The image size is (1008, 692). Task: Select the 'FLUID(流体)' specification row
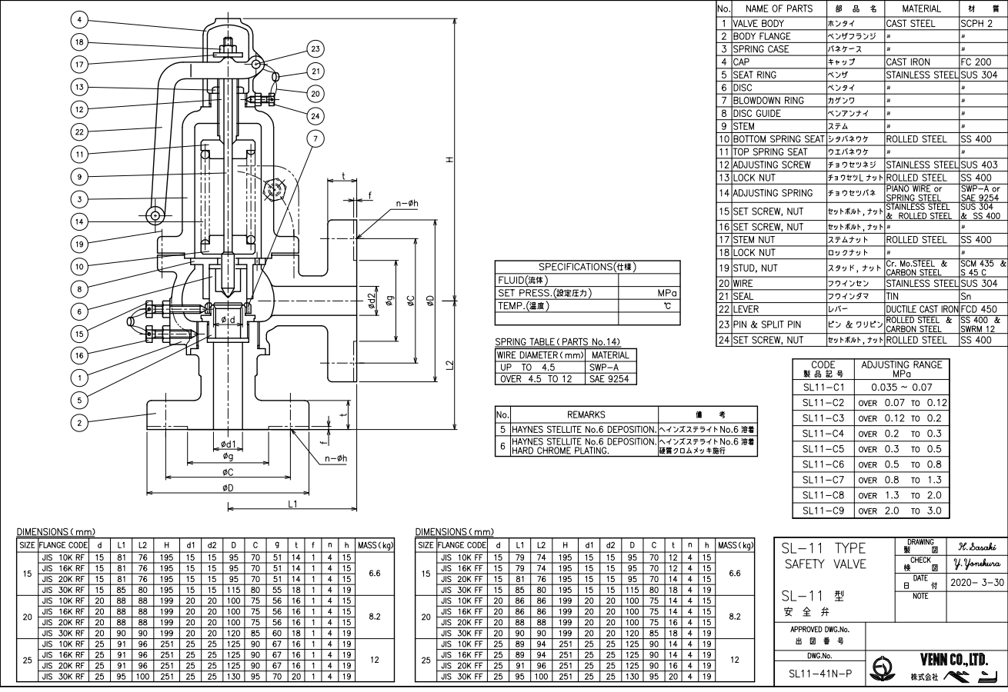587,280
